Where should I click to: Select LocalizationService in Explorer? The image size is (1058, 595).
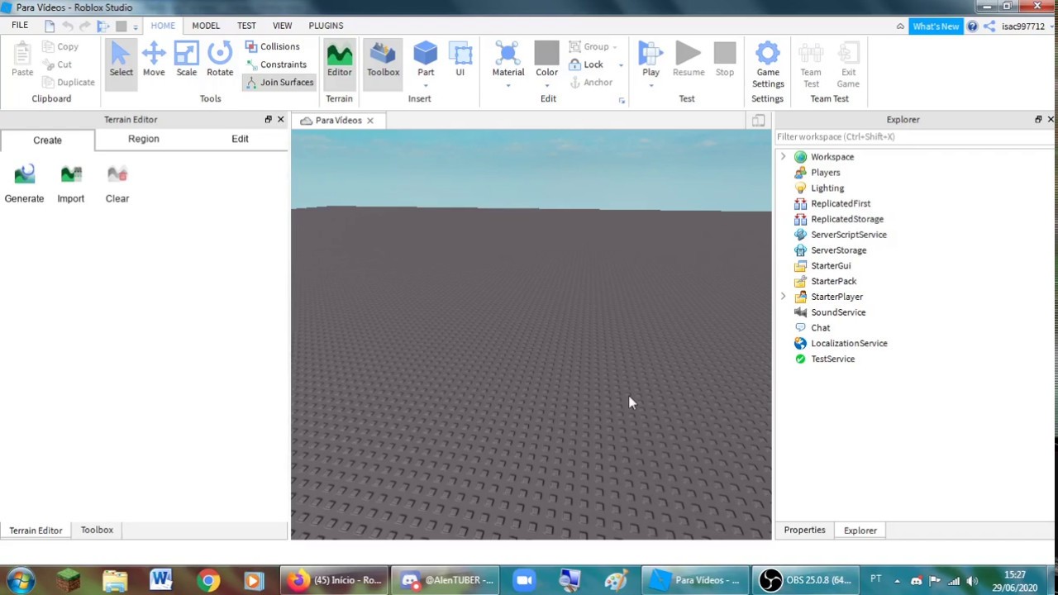point(849,344)
